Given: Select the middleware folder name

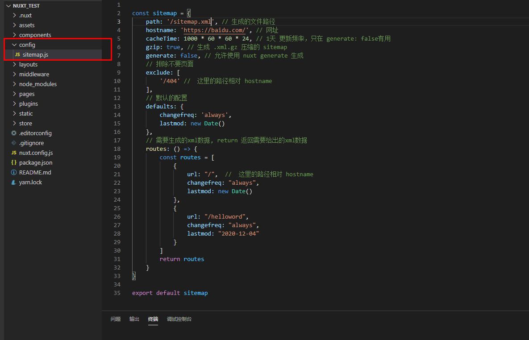Looking at the screenshot, I should [34, 74].
